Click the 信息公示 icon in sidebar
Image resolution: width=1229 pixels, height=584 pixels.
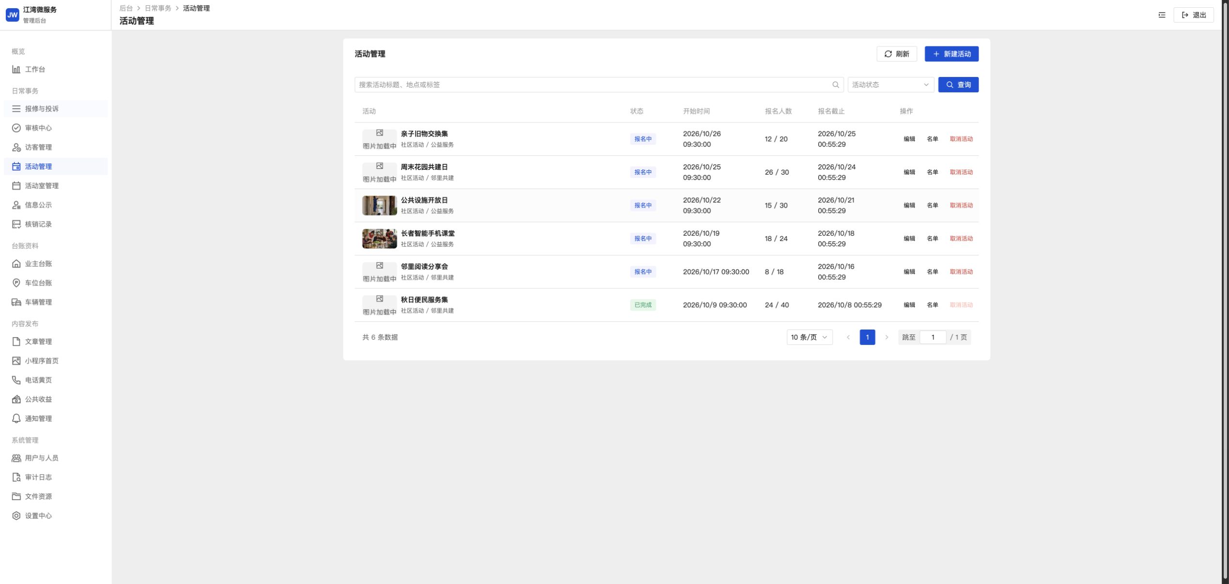click(16, 205)
